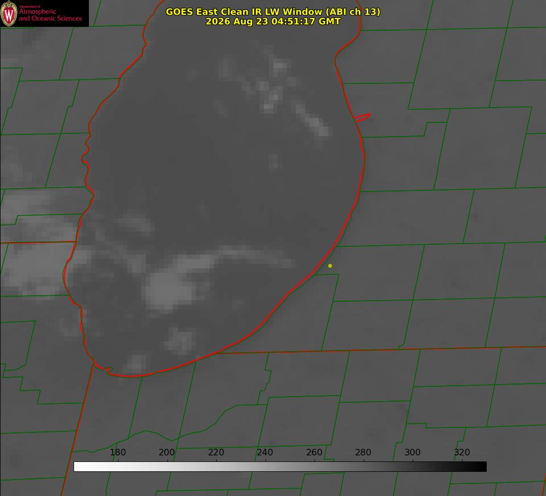The width and height of the screenshot is (546, 496).
Task: Click the 240 value on the temperature scale
Action: click(x=265, y=452)
